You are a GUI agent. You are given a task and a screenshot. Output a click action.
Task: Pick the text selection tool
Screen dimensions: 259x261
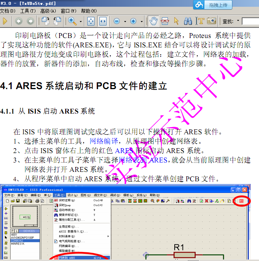tap(200, 21)
